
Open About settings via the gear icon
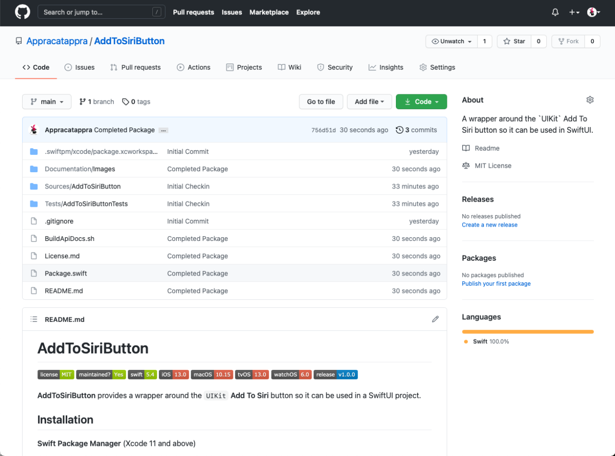(590, 100)
